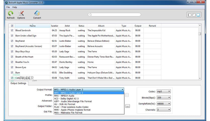
Task: Open the Channels dropdown
Action: point(164,110)
